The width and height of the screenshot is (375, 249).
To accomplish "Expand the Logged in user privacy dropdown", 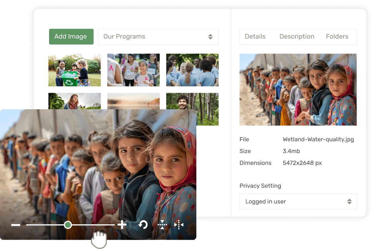I will click(x=298, y=201).
